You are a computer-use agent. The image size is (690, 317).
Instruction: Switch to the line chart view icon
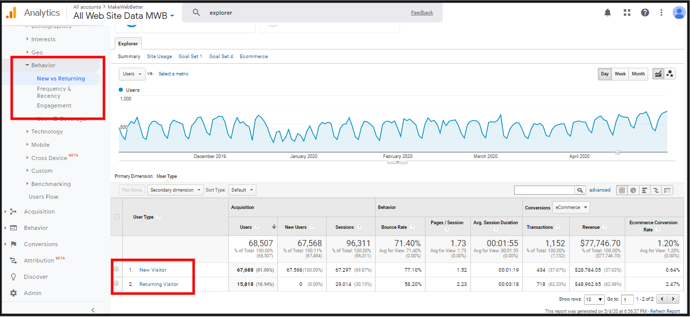pyautogui.click(x=658, y=74)
